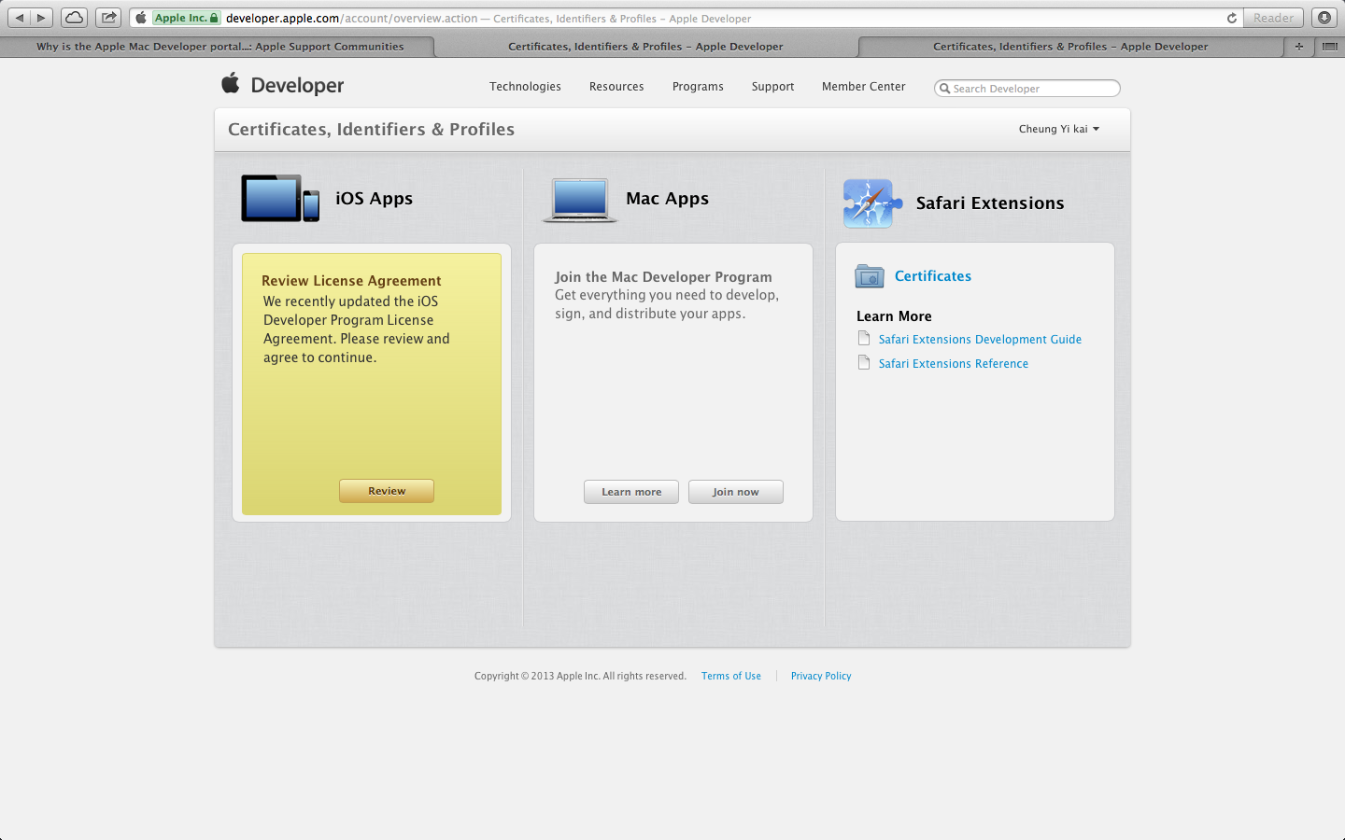This screenshot has height=840, width=1345.
Task: Open the Support menu
Action: (772, 87)
